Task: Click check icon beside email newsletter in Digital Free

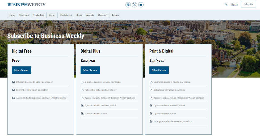Action: (14, 90)
